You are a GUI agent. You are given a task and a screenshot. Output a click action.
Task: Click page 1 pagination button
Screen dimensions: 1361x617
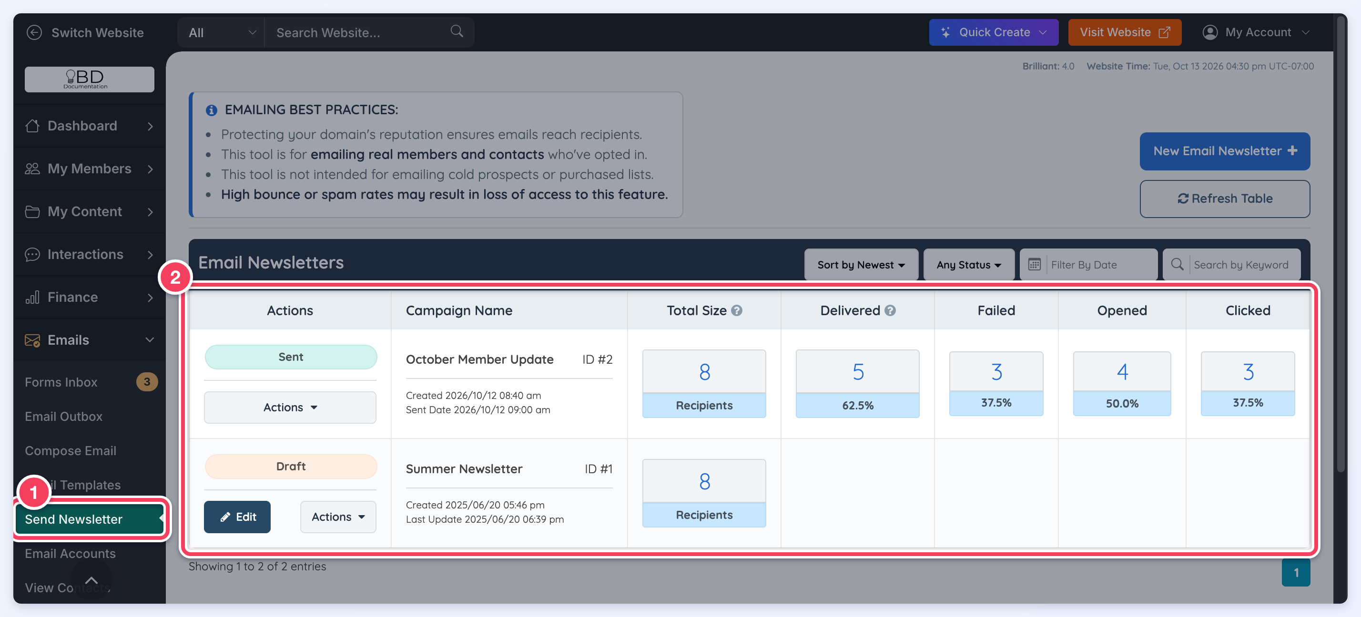click(1296, 572)
